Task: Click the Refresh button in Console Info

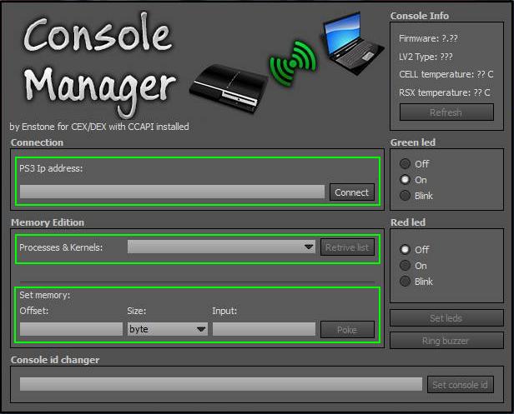Action: (x=446, y=112)
